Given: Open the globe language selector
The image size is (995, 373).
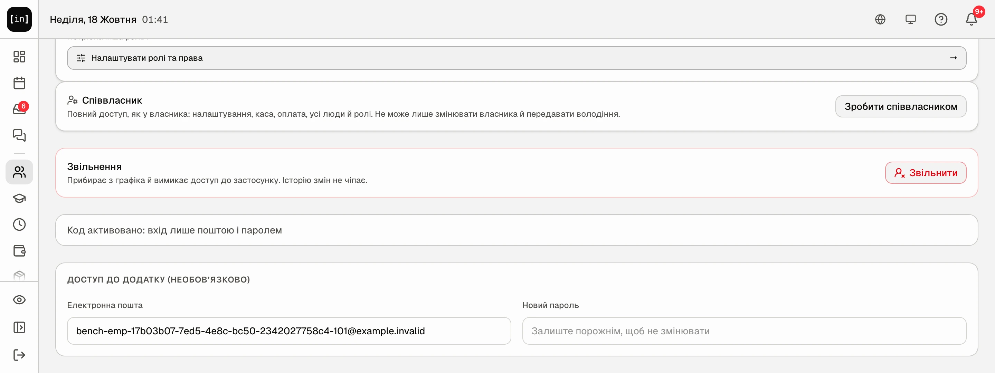Looking at the screenshot, I should click(x=880, y=19).
